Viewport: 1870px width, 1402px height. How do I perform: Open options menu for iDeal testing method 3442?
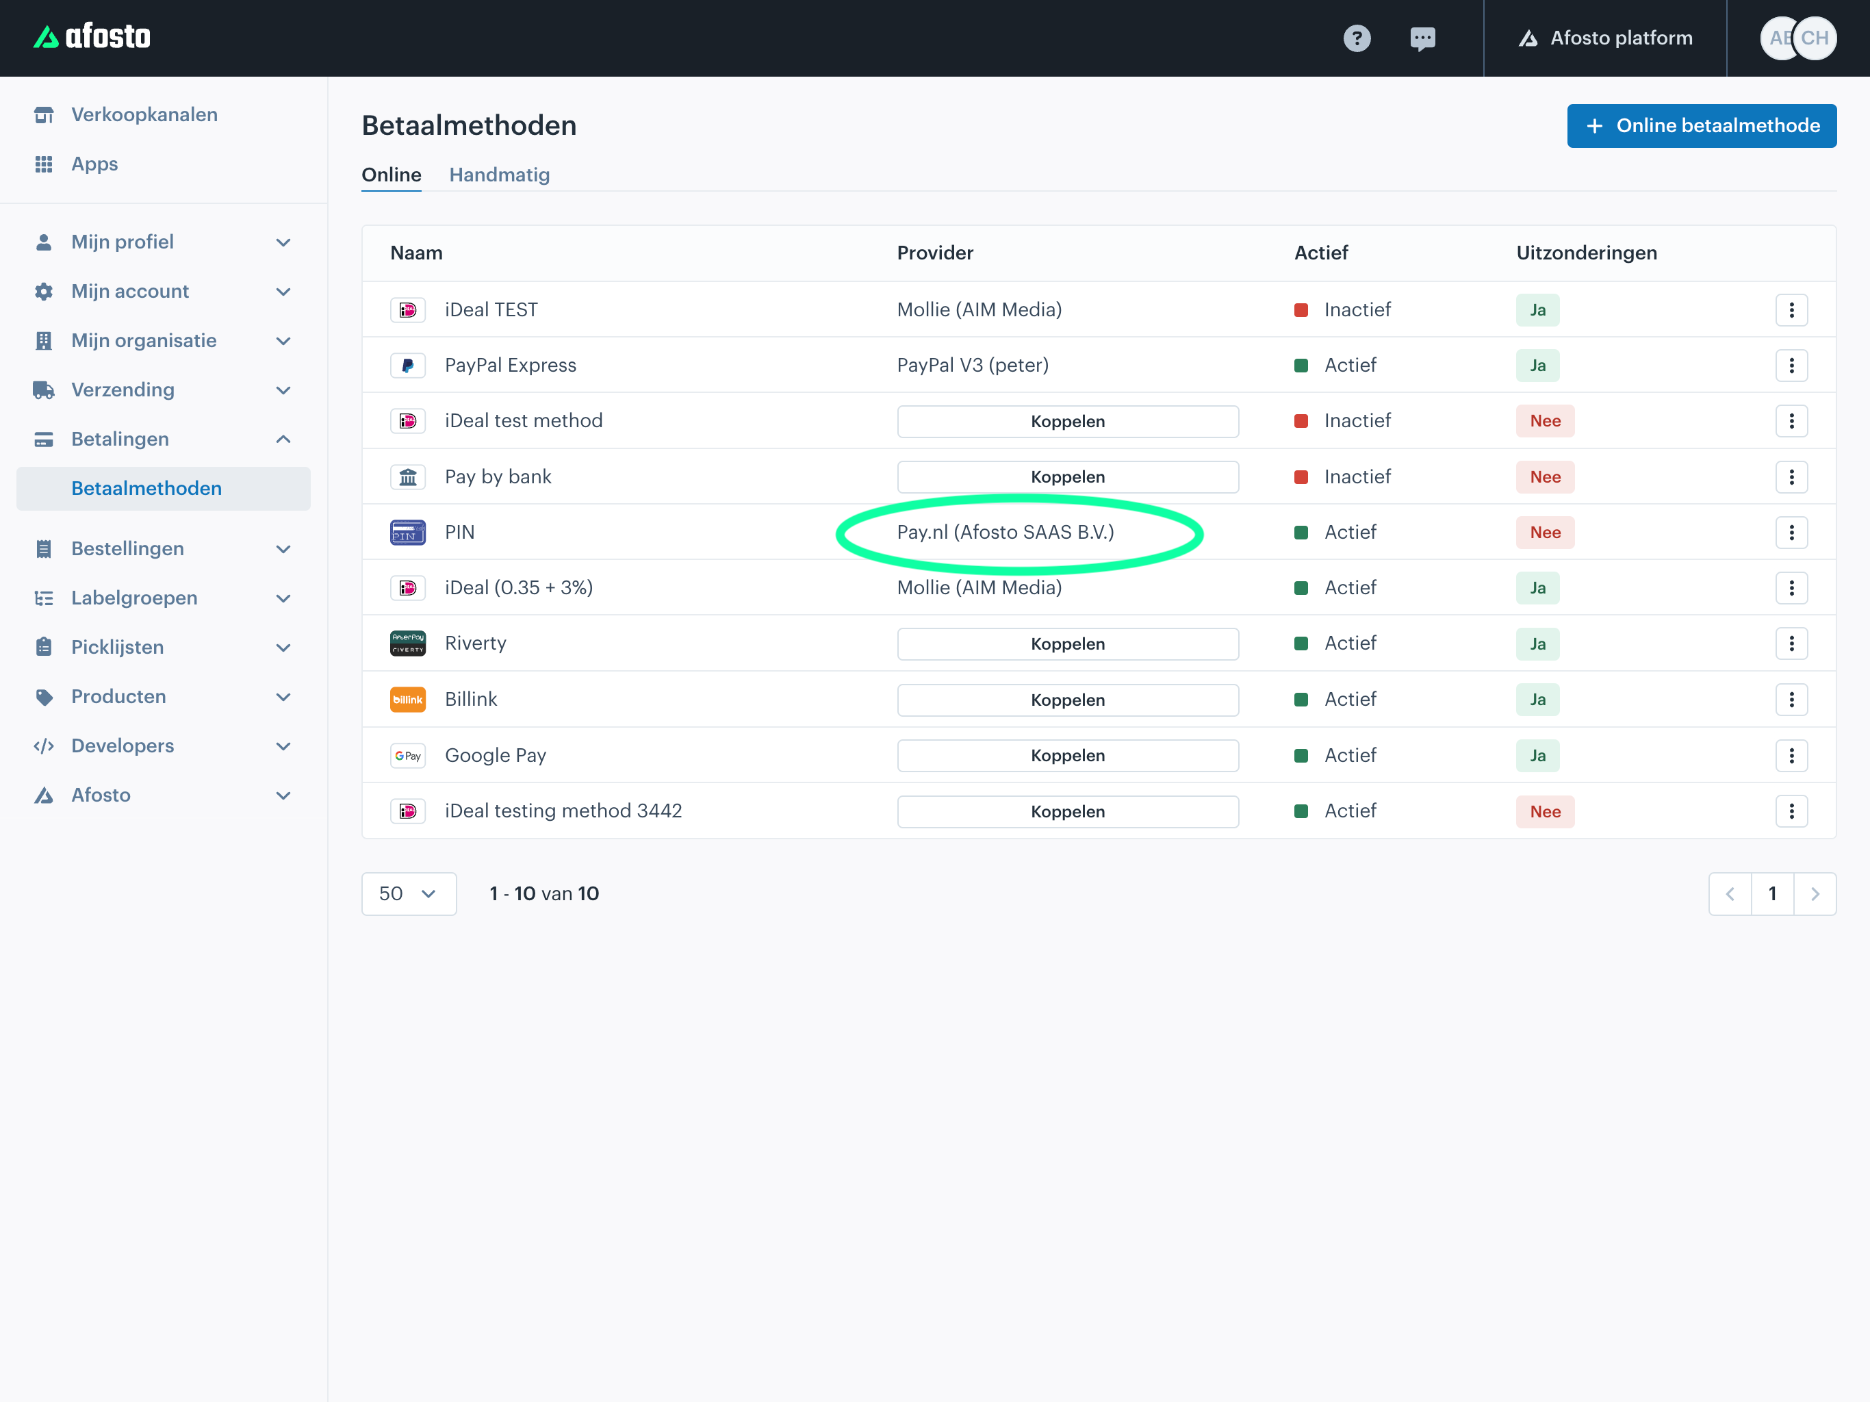[1791, 811]
